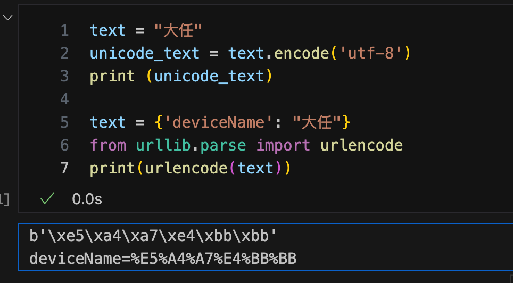Click the 0.0s execution time label
Viewport: 513px width, 283px height.
(87, 199)
